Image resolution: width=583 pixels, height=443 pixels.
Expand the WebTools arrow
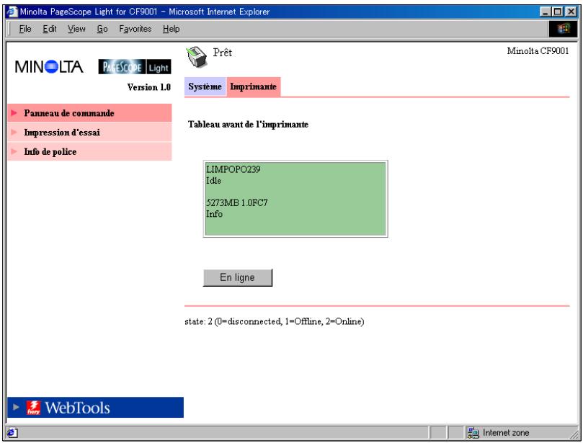[16, 407]
